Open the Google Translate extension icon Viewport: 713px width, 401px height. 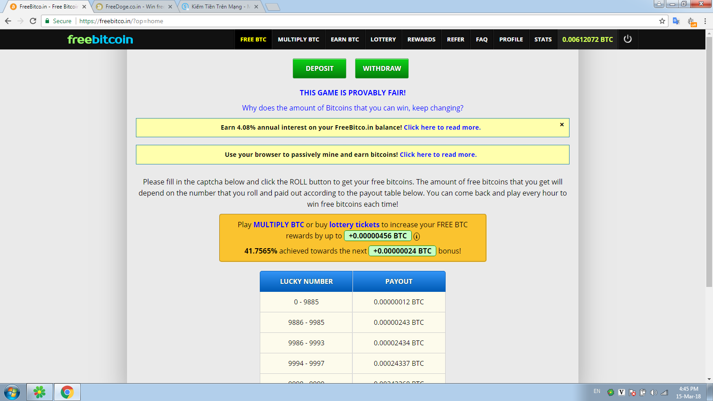click(676, 21)
